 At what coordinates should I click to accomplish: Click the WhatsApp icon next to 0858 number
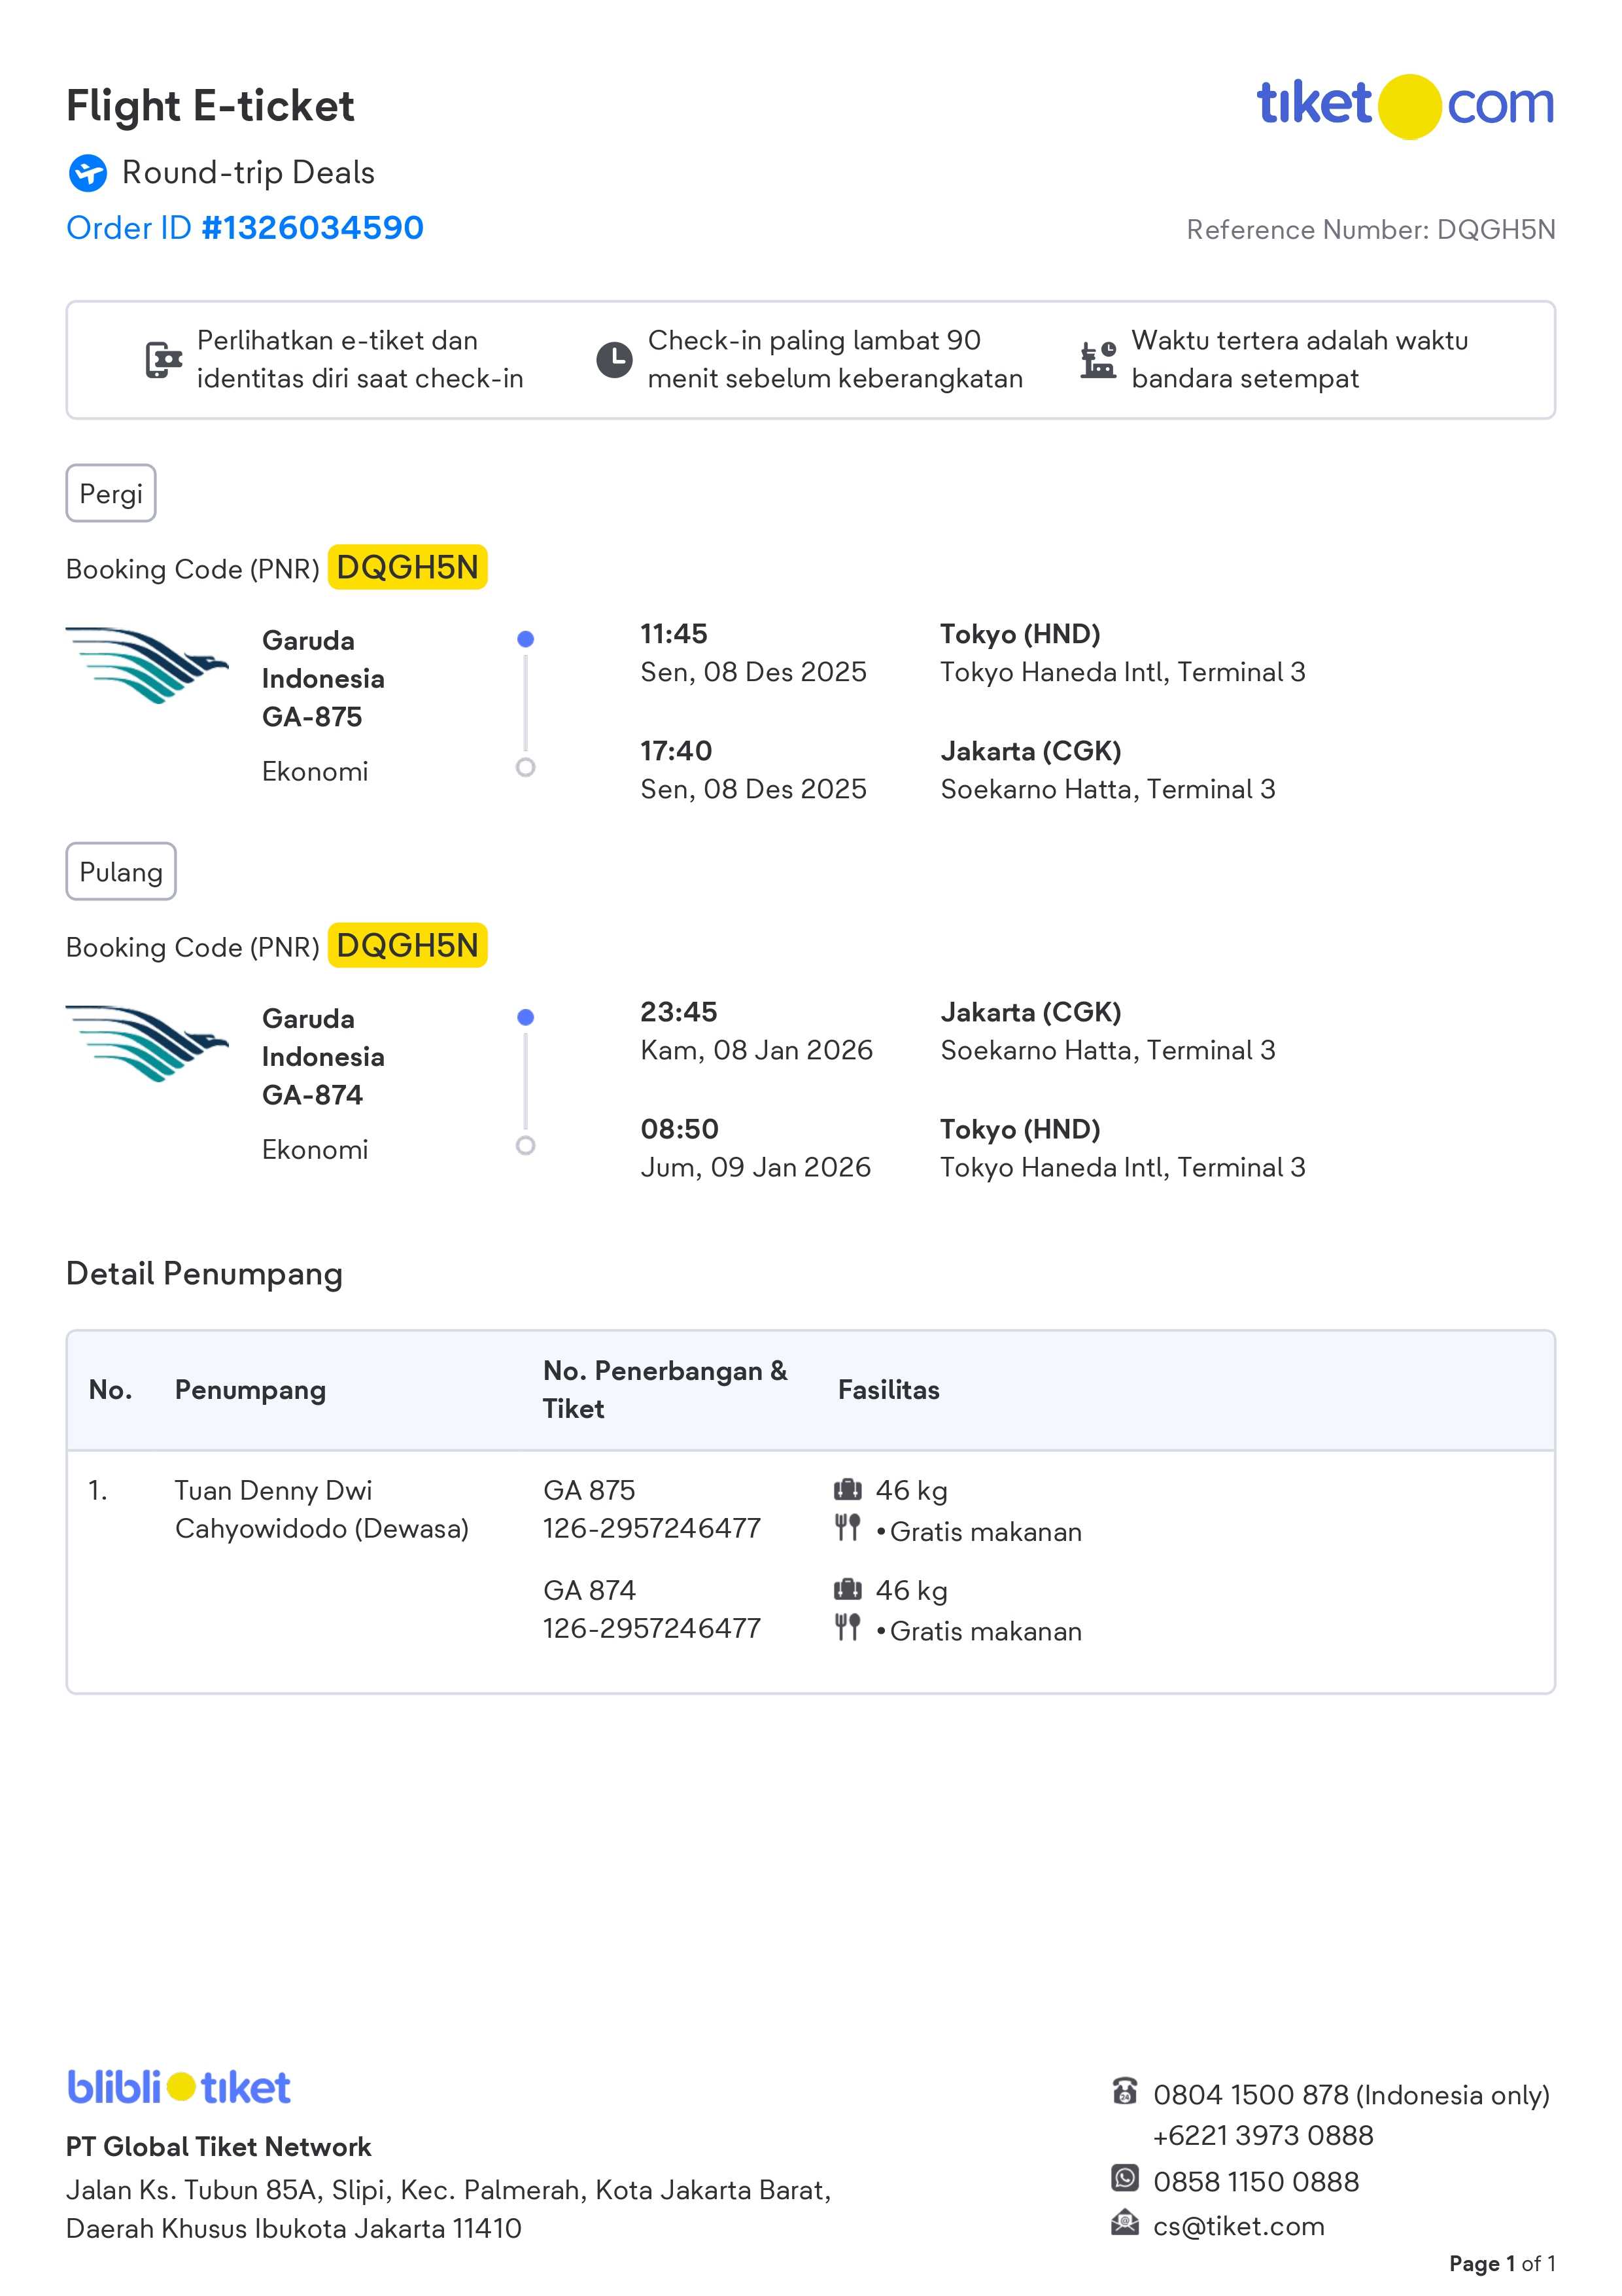[x=1126, y=2178]
